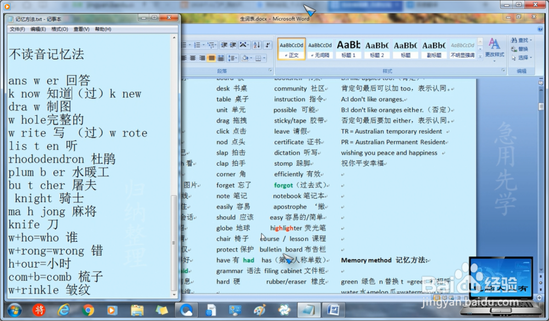Center-align text in Word
The image size is (549, 321).
(x=193, y=58)
